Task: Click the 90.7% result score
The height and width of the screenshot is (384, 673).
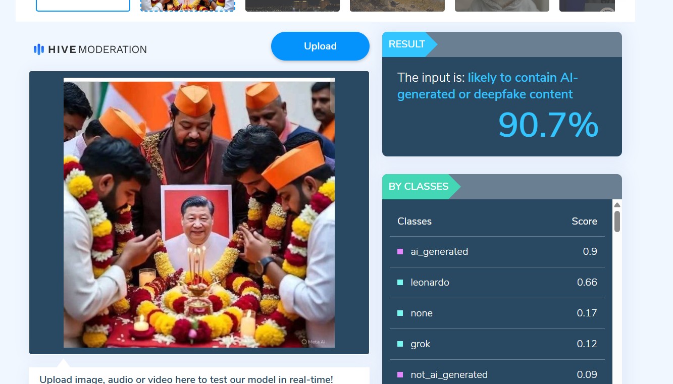Action: [548, 125]
